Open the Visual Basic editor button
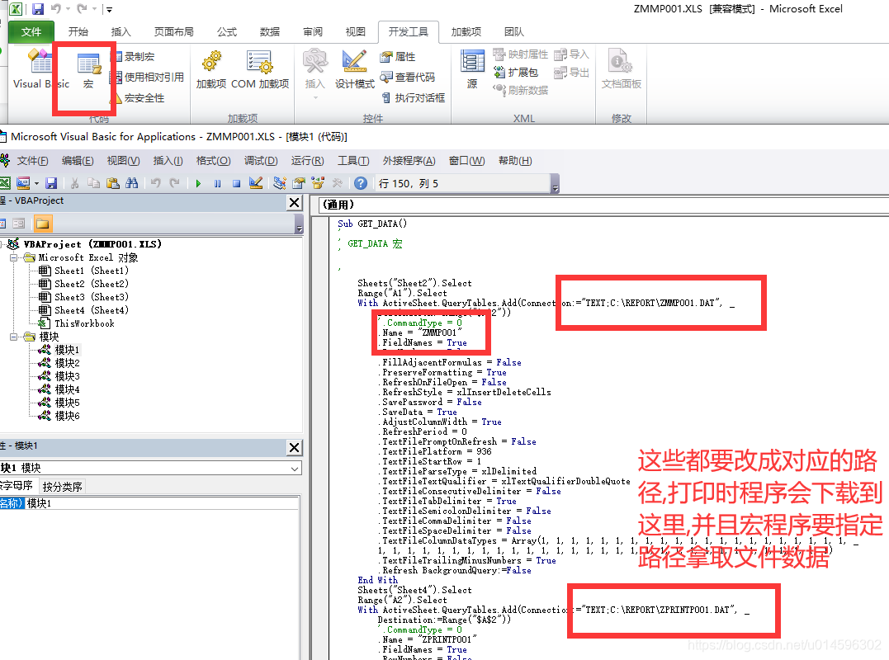 [x=40, y=68]
